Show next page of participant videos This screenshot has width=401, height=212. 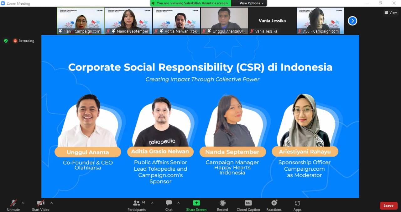point(352,21)
